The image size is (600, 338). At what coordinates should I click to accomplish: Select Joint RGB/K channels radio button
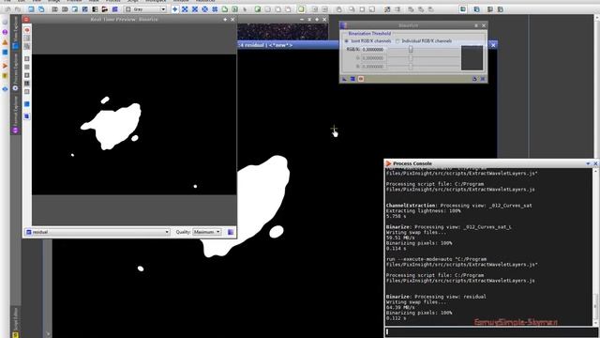[x=347, y=40]
